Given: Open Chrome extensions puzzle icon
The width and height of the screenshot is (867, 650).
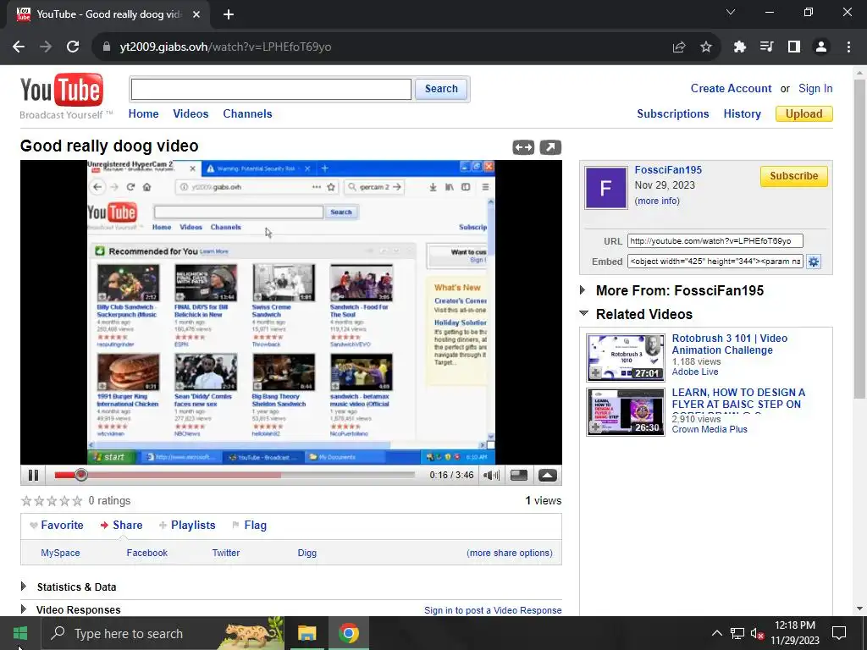Looking at the screenshot, I should (740, 47).
